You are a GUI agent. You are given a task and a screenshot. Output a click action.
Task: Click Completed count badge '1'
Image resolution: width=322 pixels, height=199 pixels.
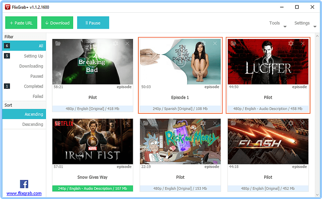coord(7,86)
